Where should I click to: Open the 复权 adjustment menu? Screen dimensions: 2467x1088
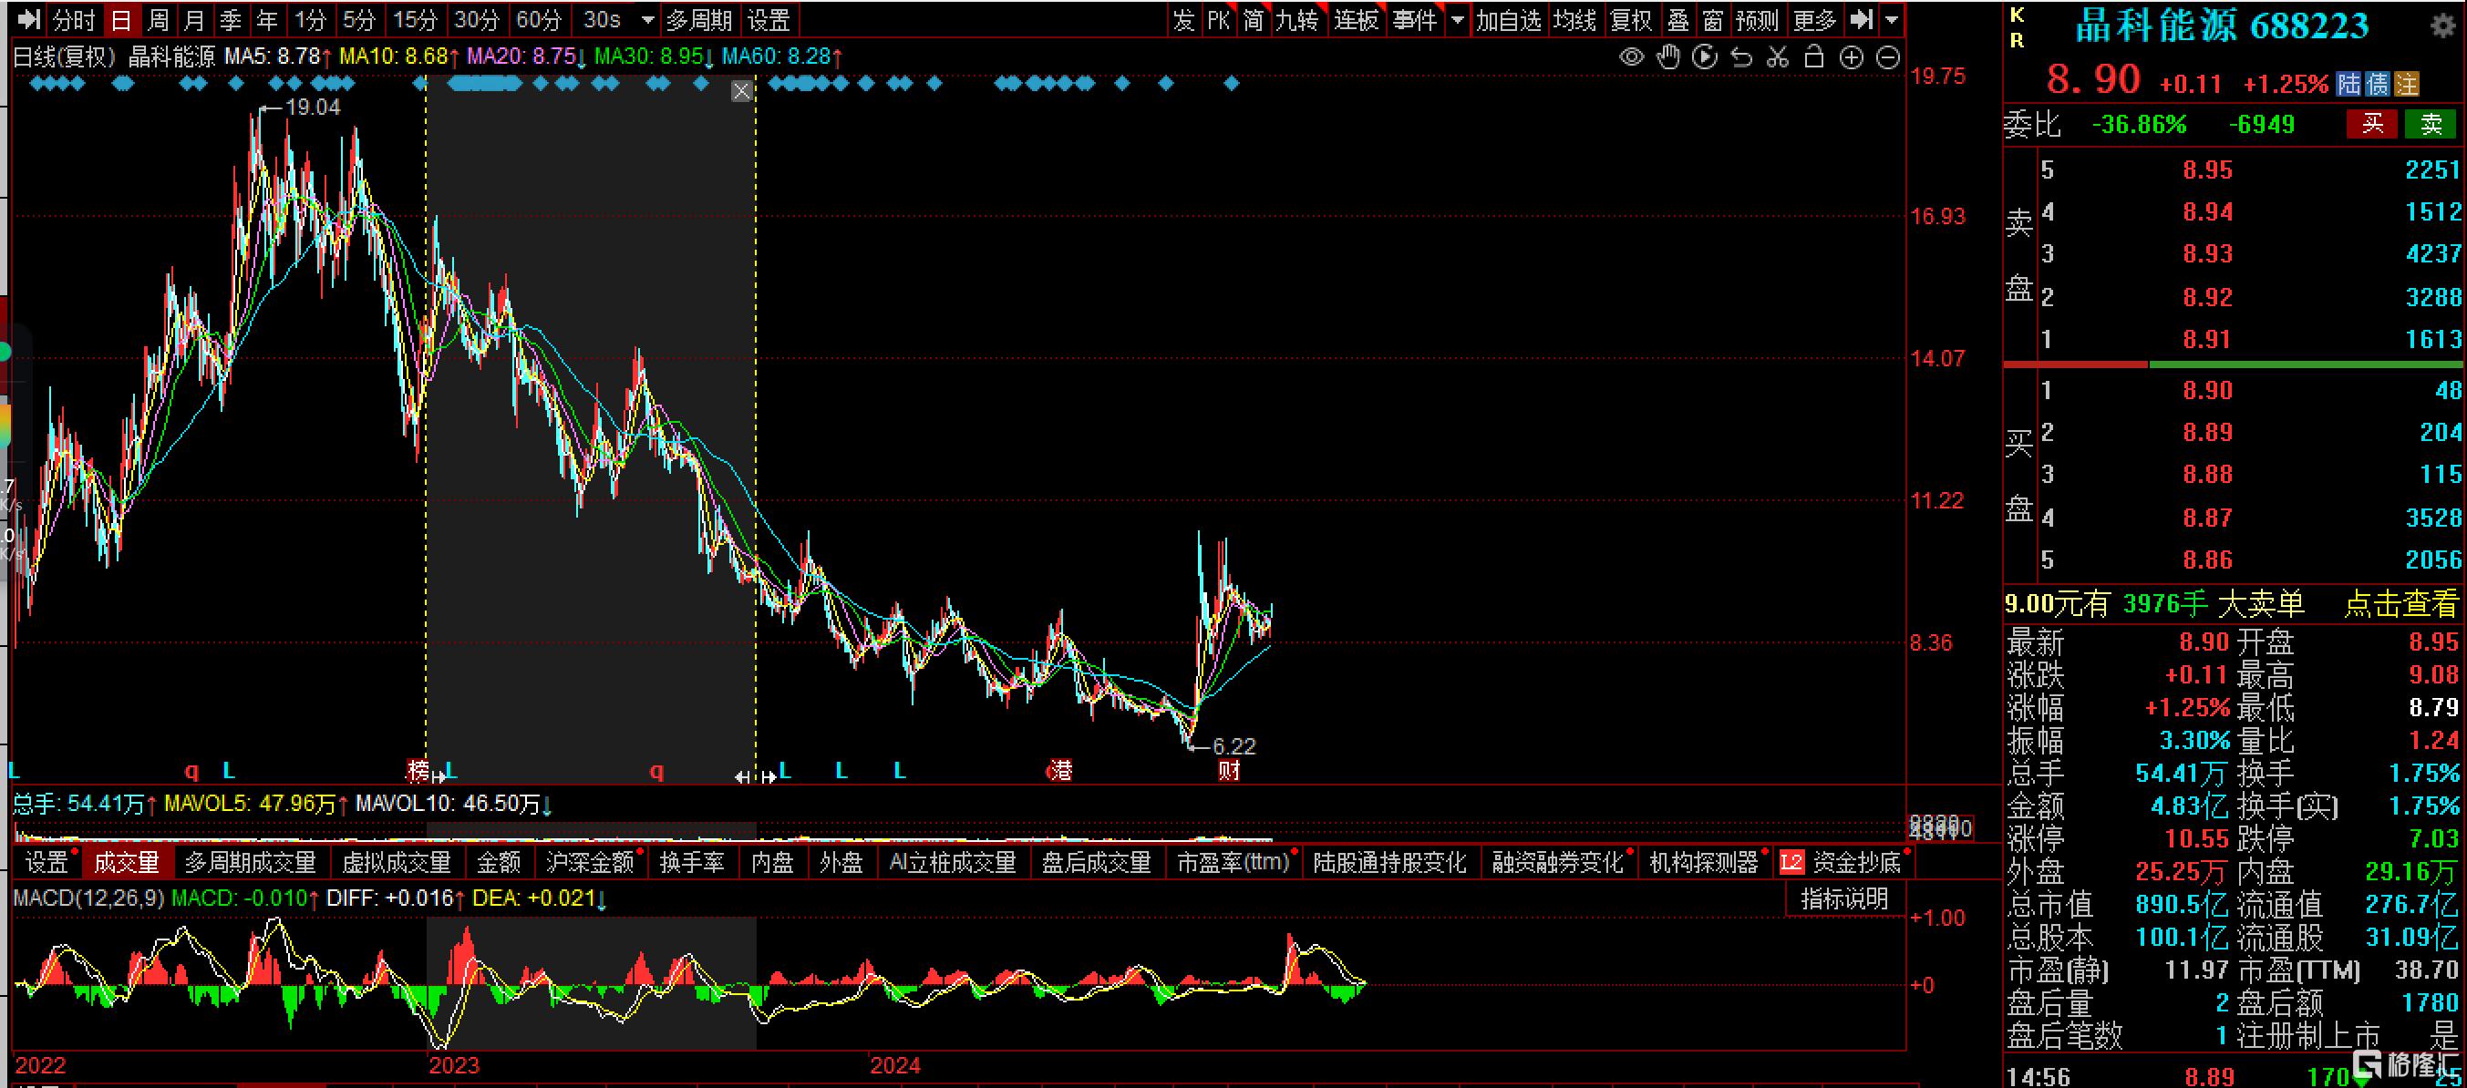1631,19
